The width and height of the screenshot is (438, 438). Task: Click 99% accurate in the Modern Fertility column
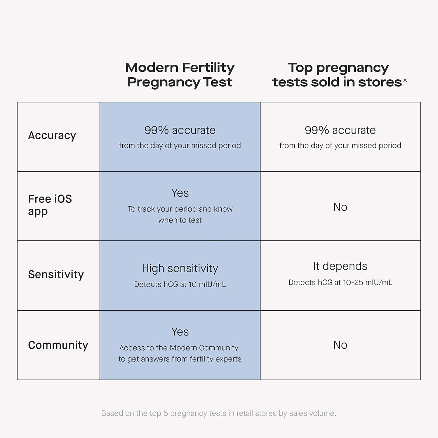pyautogui.click(x=180, y=130)
